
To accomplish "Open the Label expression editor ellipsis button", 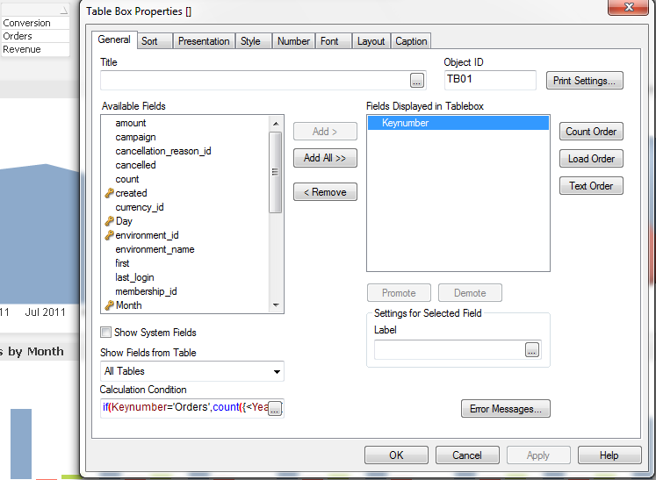I will [x=532, y=350].
